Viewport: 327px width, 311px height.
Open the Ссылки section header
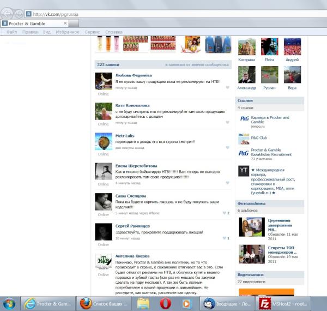tap(270, 100)
